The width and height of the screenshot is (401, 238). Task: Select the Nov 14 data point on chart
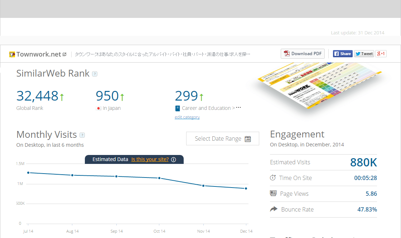[203, 186]
